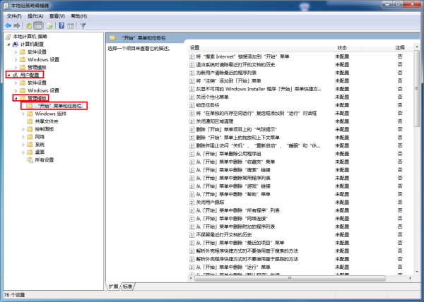The height and width of the screenshot is (302, 424).
Task: Open the 查看(V) menu
Action: pos(57,16)
